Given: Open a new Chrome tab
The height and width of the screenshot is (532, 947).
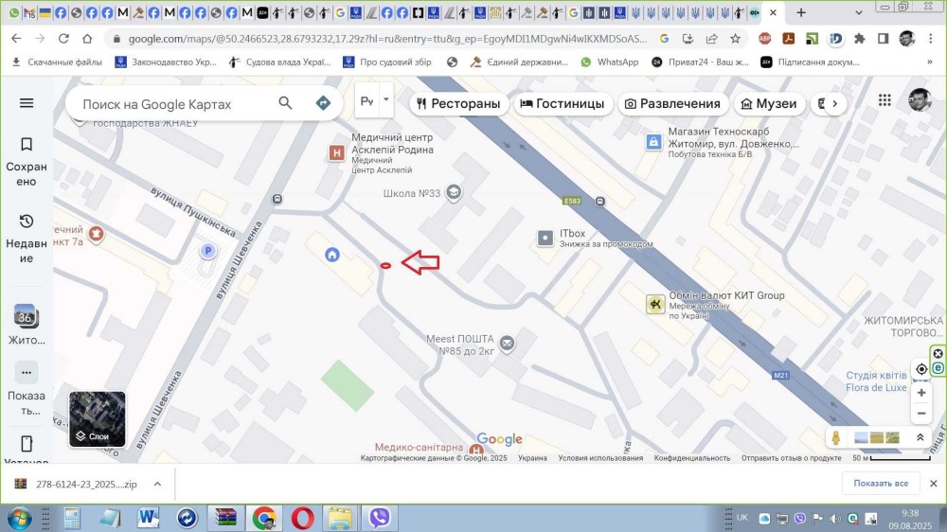Looking at the screenshot, I should click(x=801, y=12).
